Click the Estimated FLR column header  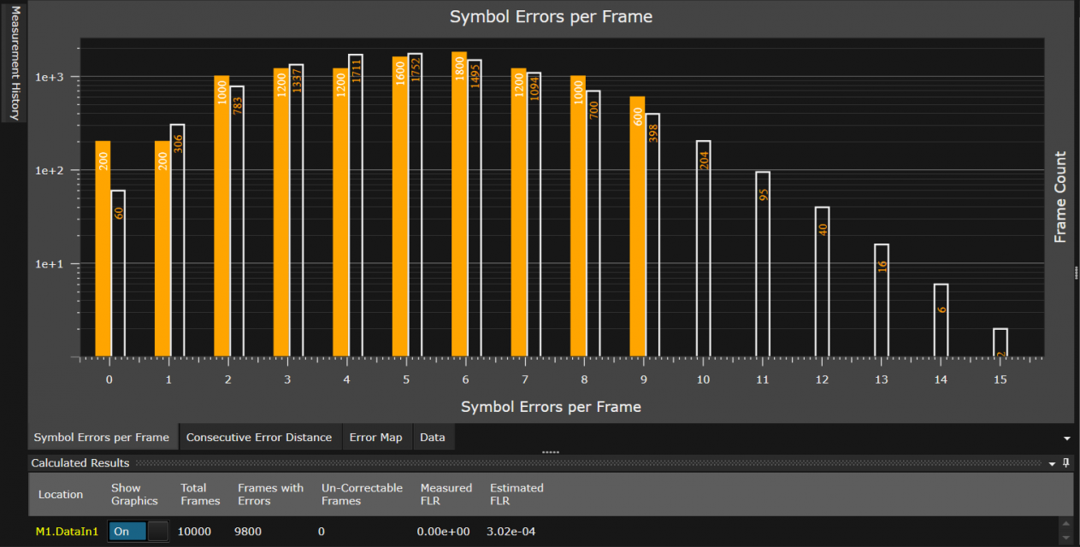point(516,494)
